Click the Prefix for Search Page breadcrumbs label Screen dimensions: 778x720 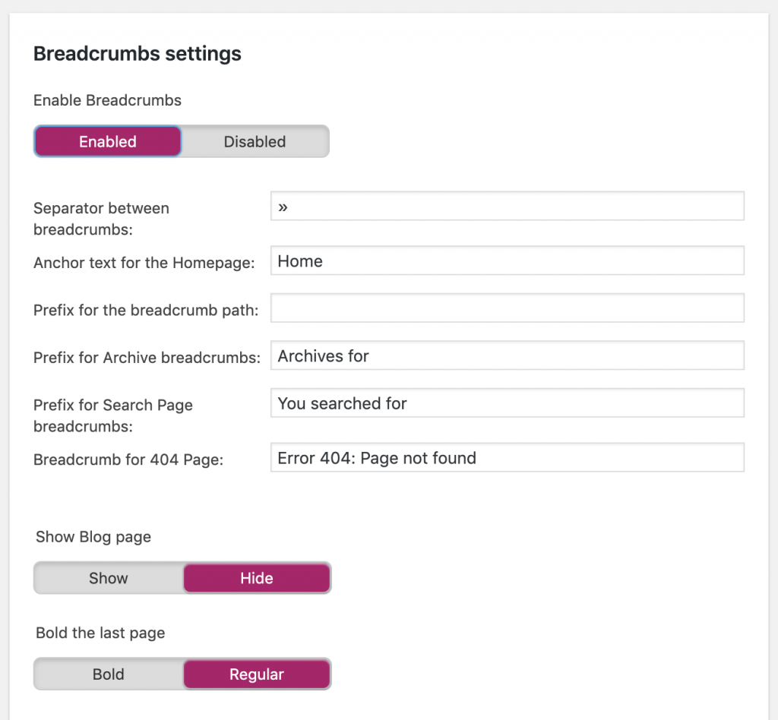click(112, 415)
